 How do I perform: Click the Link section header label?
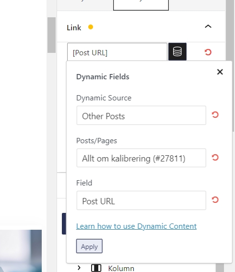click(x=74, y=28)
